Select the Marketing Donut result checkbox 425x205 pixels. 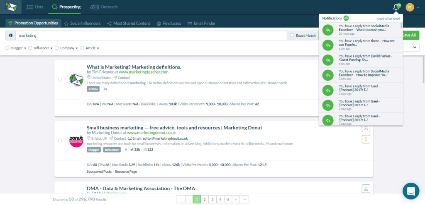[x=60, y=140]
